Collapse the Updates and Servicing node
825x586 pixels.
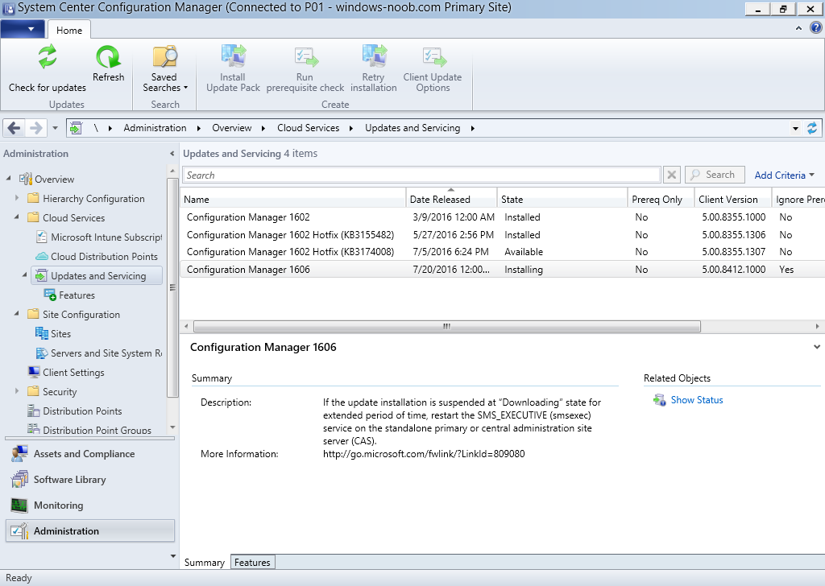click(25, 274)
